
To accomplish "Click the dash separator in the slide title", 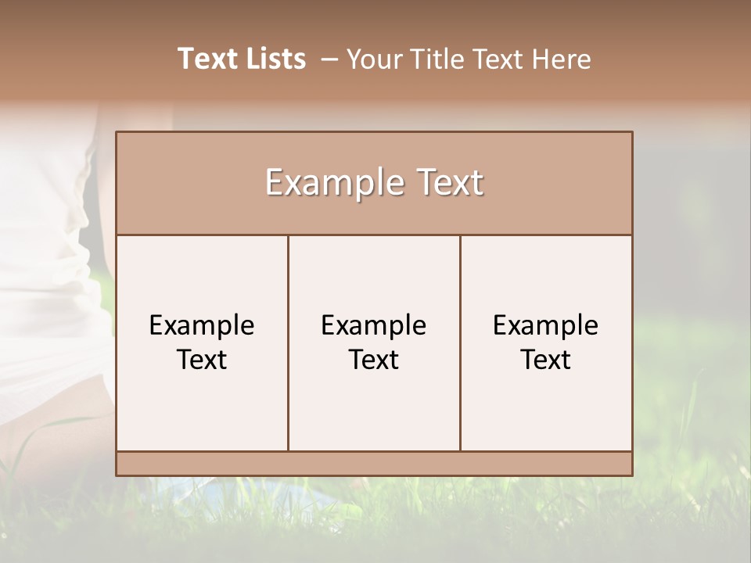I will [x=329, y=60].
